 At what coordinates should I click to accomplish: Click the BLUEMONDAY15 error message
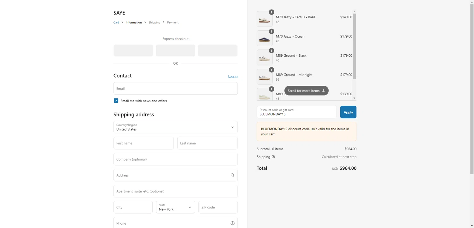click(x=307, y=132)
